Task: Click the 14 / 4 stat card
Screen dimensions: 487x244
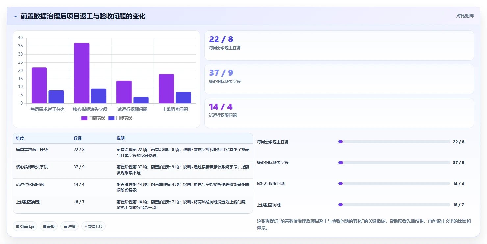Action: click(x=339, y=113)
